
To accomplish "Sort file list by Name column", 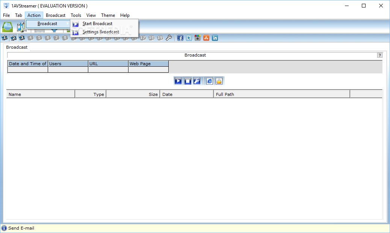I will (x=41, y=94).
